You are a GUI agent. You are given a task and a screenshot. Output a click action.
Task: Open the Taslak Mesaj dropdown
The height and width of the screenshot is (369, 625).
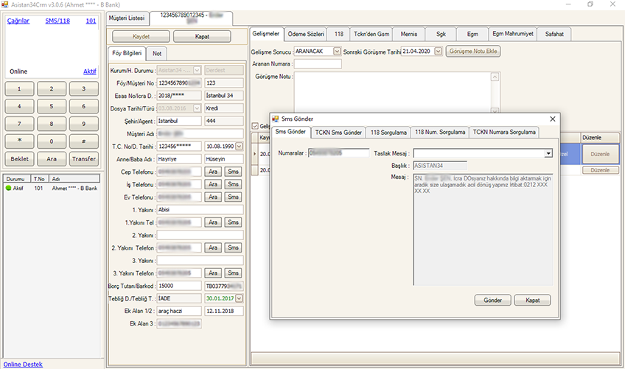tap(548, 153)
